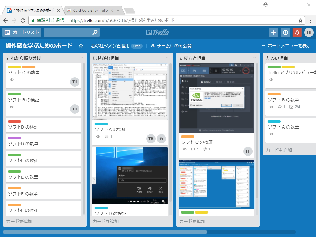
Task: Click red label on ソフトD の検証
Action: [15, 121]
